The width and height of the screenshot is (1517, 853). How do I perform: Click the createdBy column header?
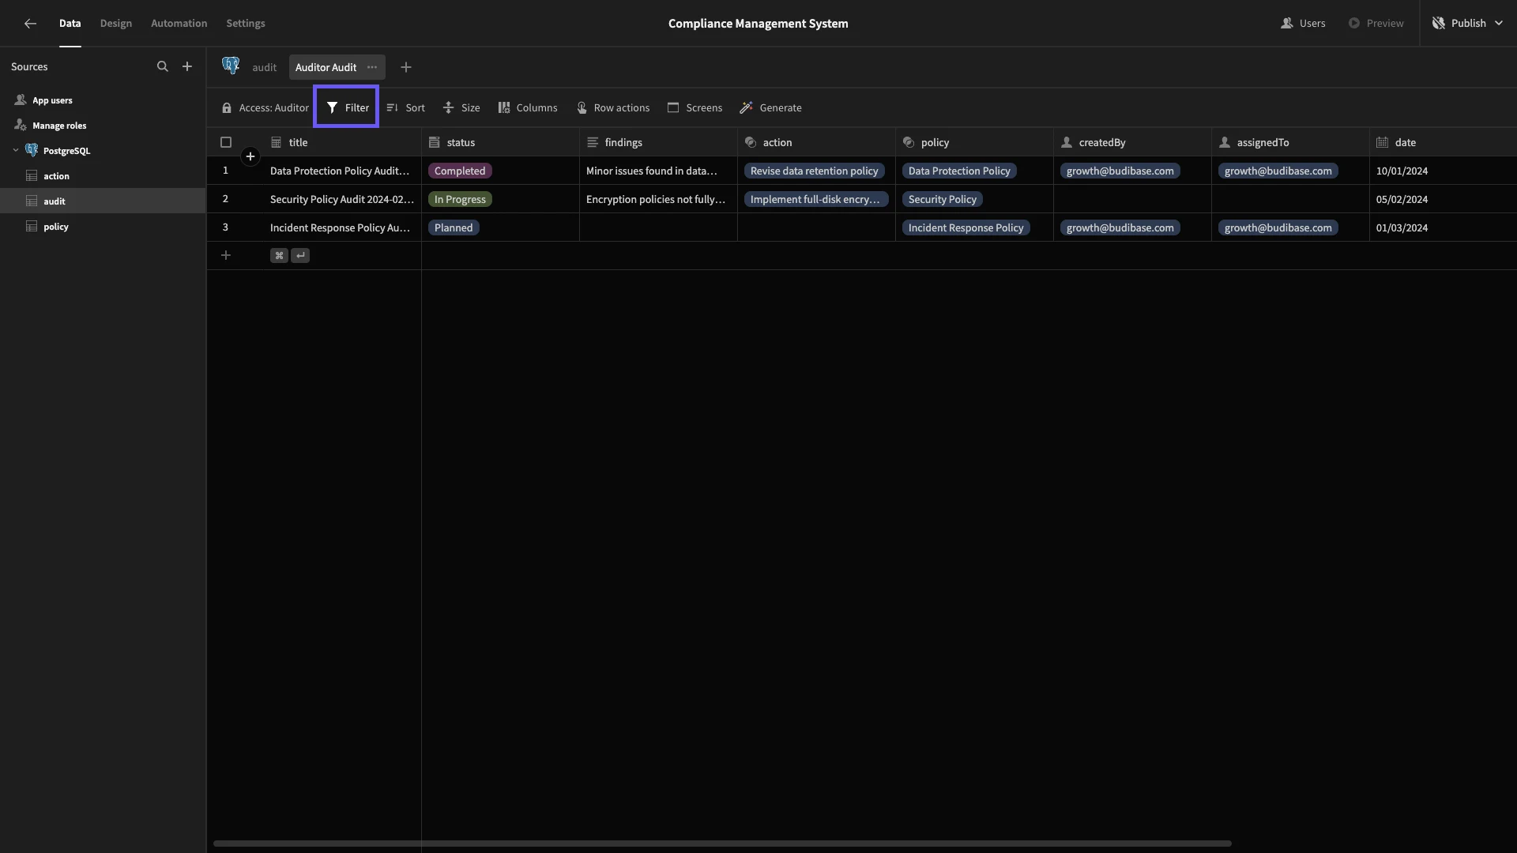[1132, 143]
